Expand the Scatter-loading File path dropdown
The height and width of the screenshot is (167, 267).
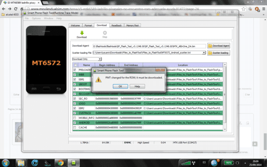(x=204, y=53)
